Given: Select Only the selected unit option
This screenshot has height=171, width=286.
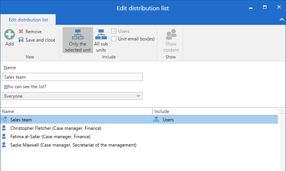Looking at the screenshot, I should pos(78,40).
